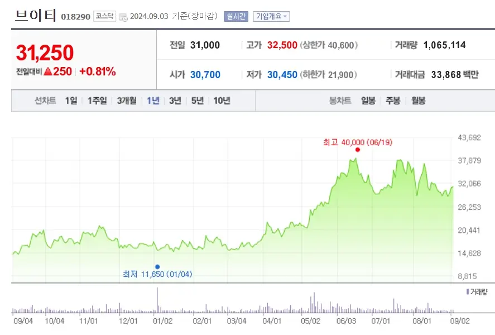The height and width of the screenshot is (335, 495).
Task: Open the 기업개요 dropdown
Action: click(271, 16)
